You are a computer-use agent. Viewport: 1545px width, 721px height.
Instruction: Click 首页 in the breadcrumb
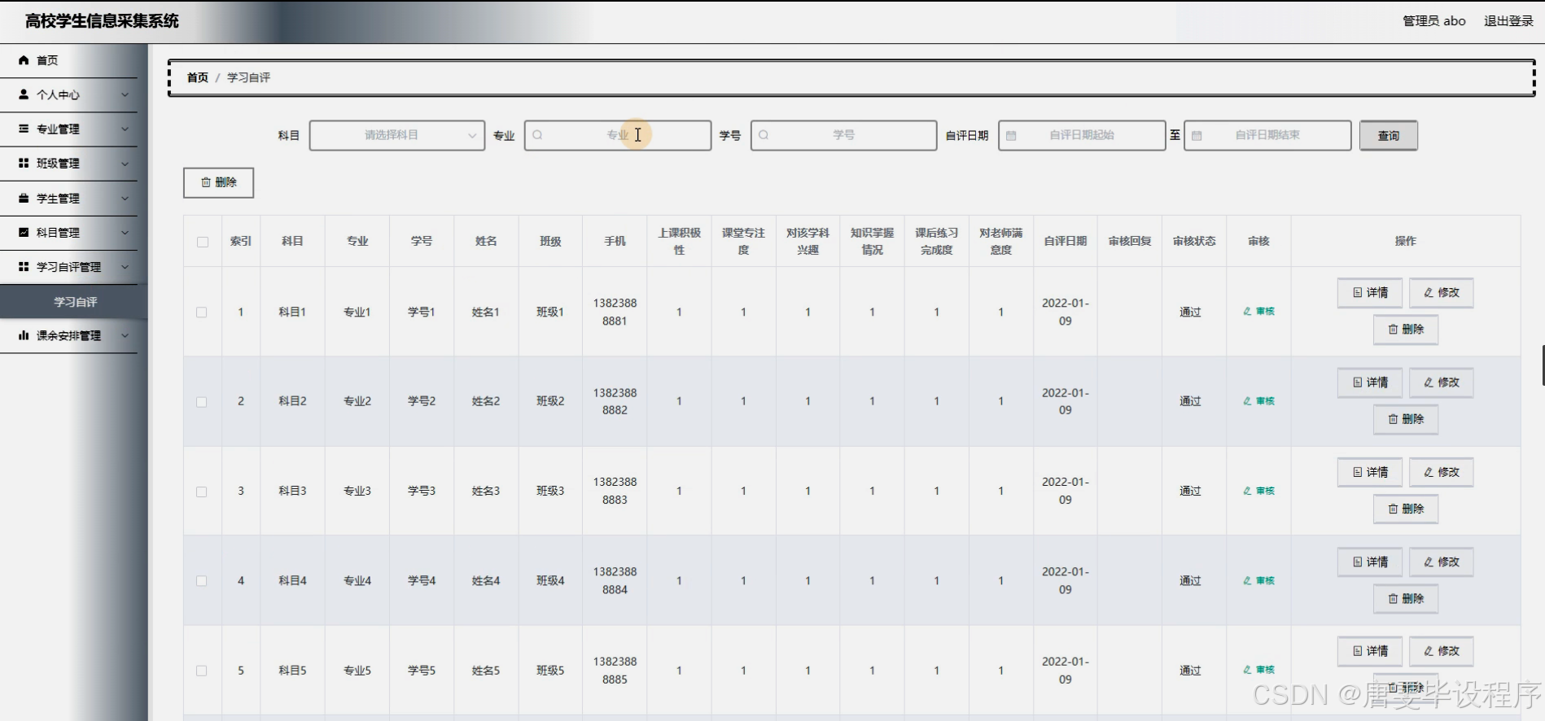[198, 77]
